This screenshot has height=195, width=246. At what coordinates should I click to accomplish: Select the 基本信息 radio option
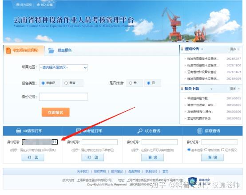pos(189,150)
